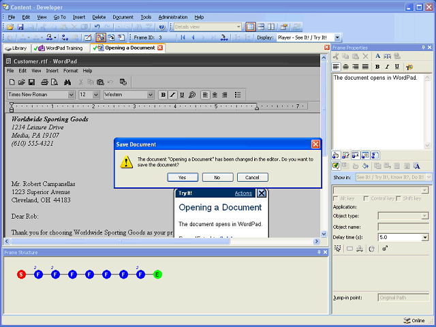Go to first frame arrow icon
Screen dimensions: 436x327
[183, 37]
